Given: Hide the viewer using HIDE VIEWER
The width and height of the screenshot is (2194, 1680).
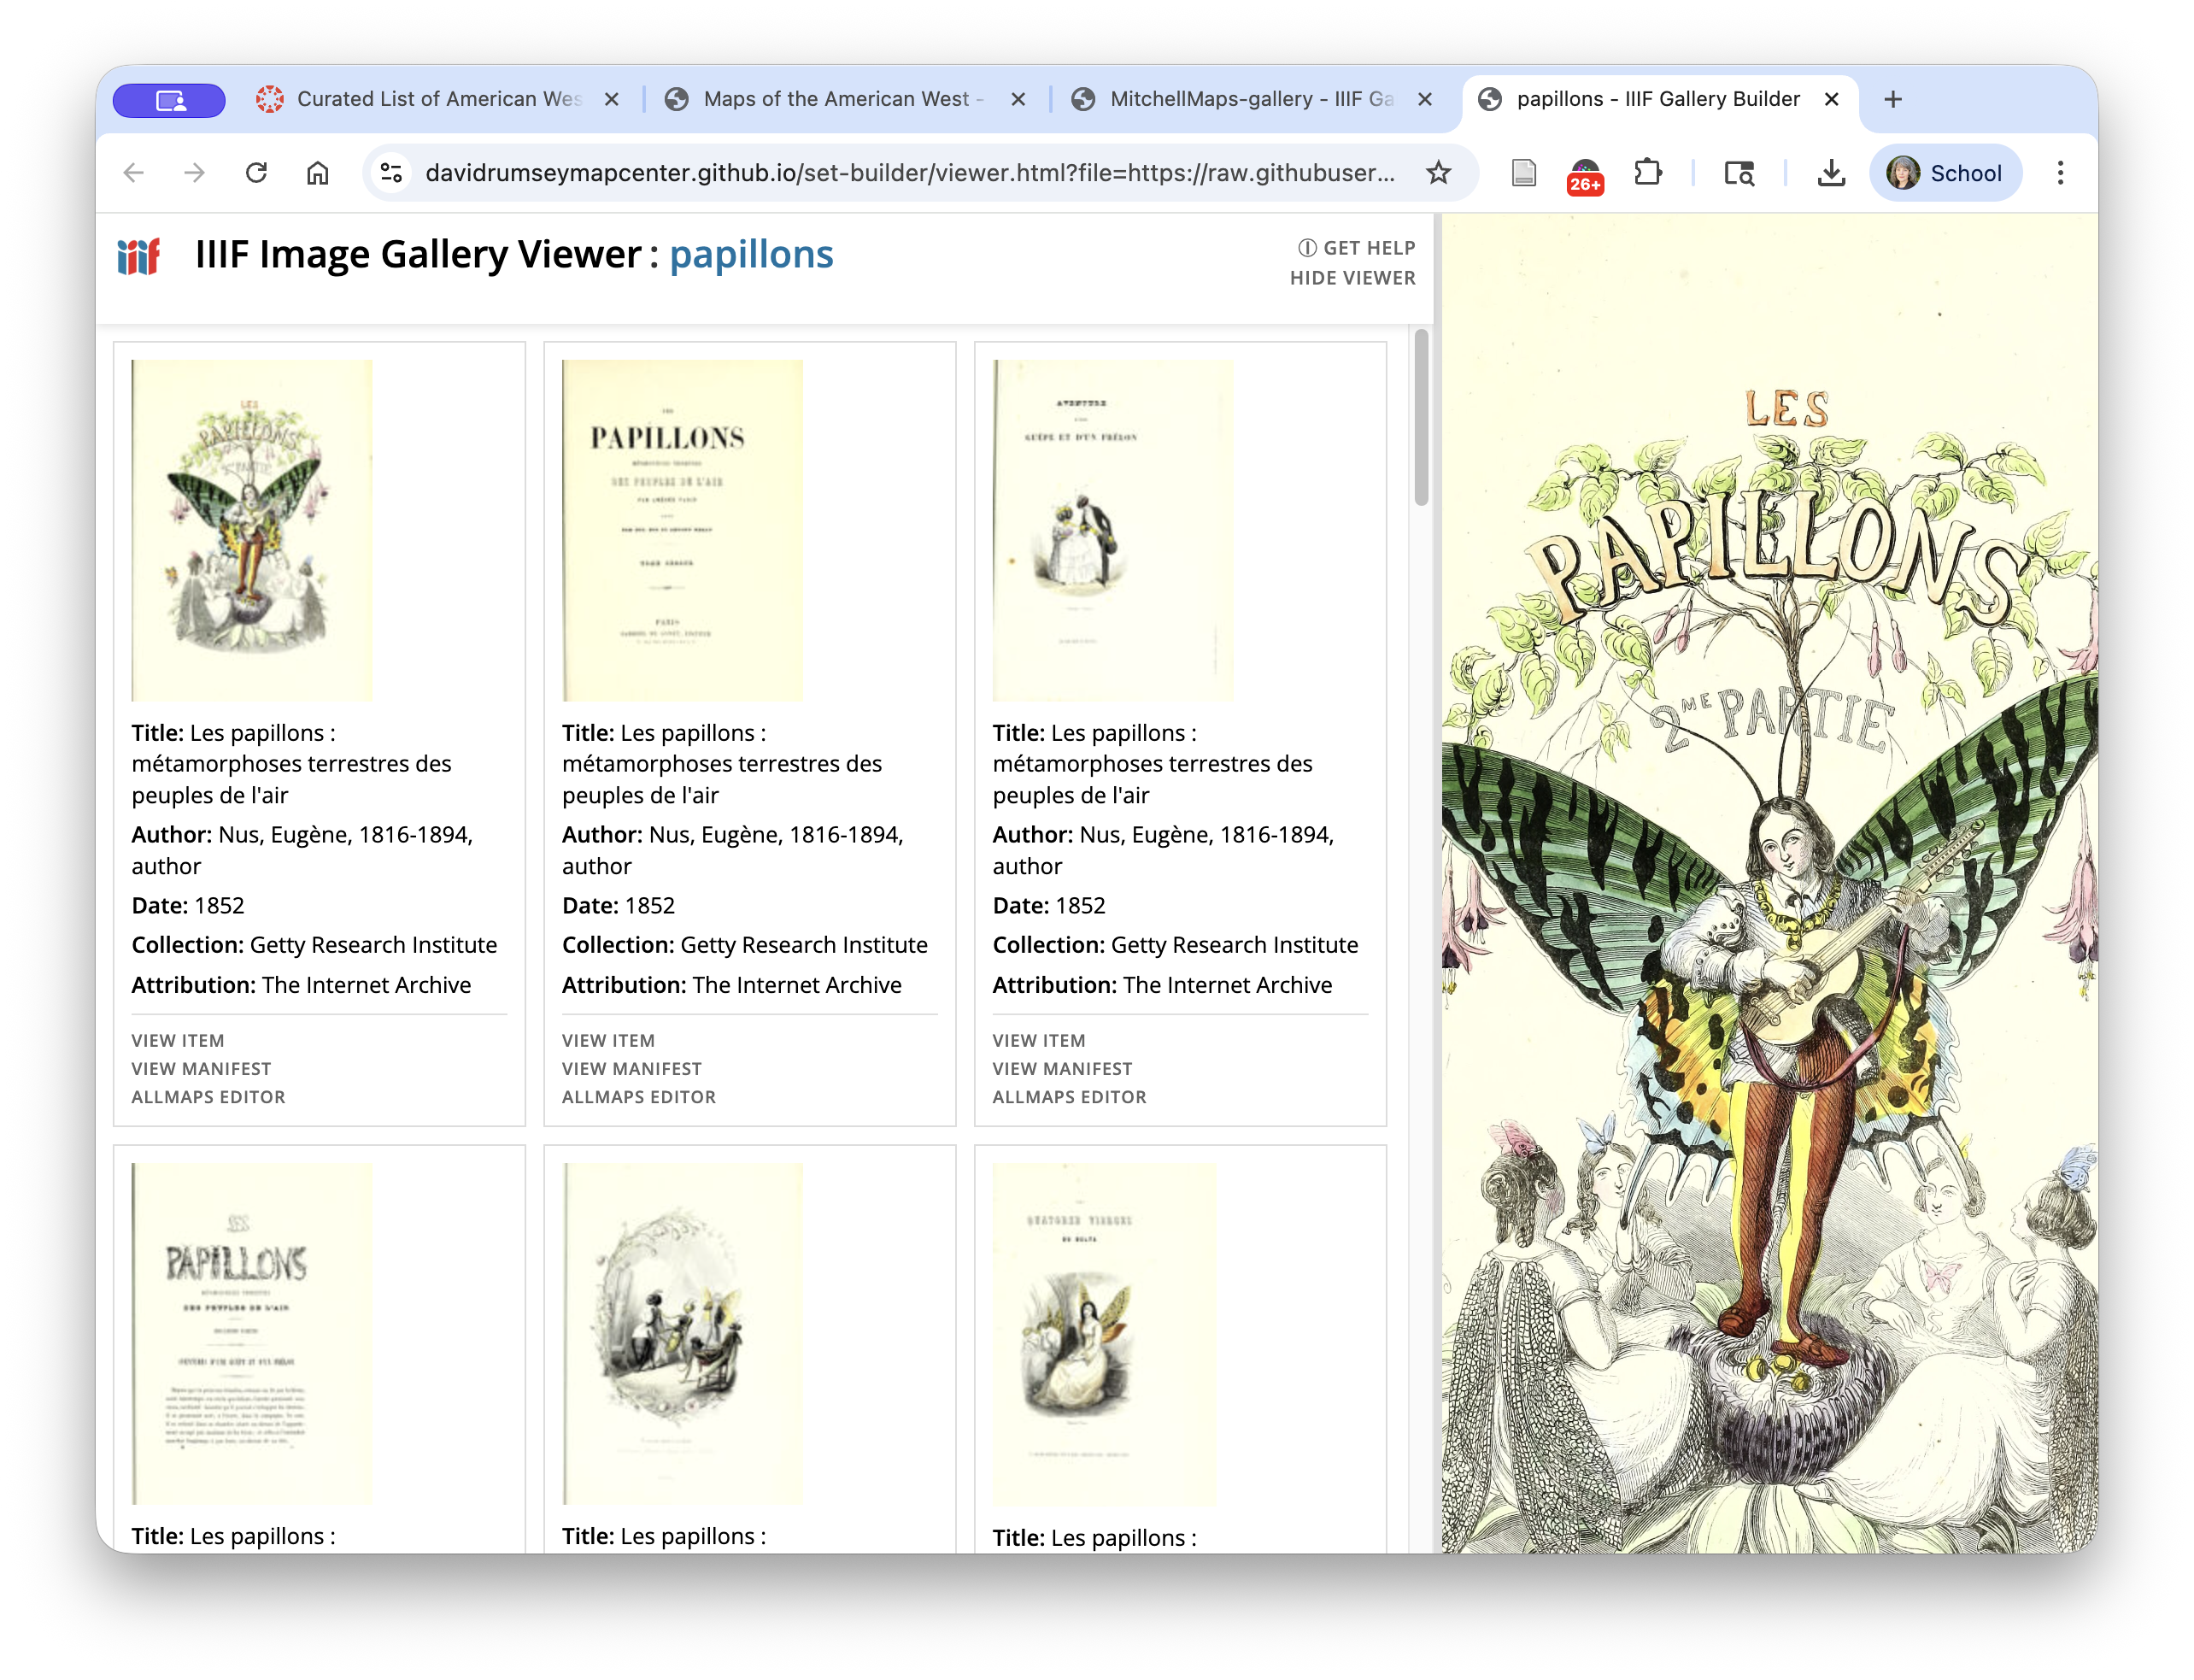Looking at the screenshot, I should pyautogui.click(x=1352, y=278).
